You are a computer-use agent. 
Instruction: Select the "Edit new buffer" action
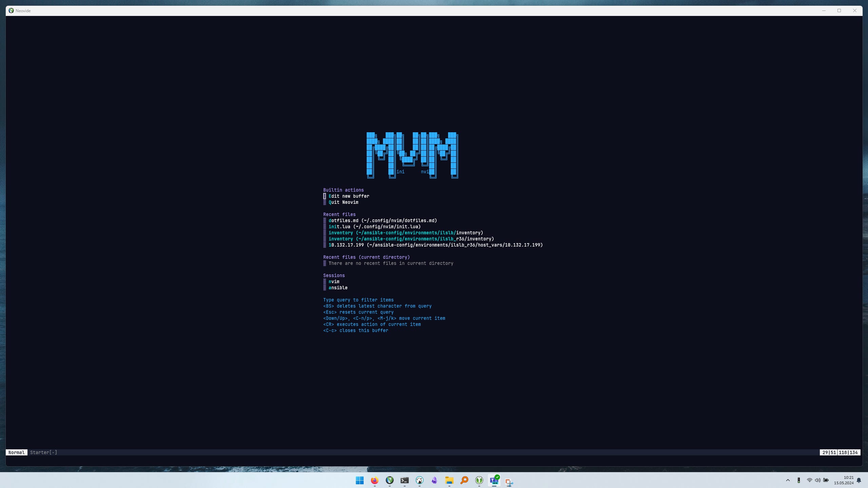(349, 196)
